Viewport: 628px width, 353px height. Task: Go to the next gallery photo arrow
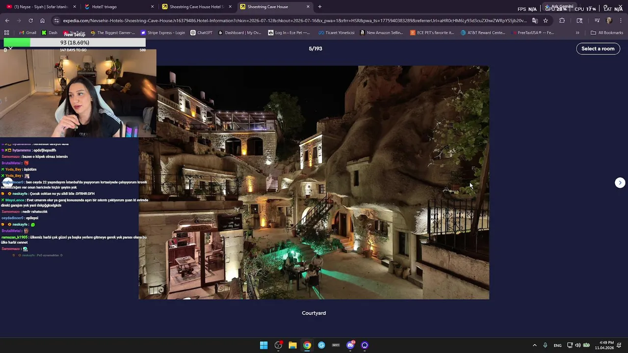pos(620,182)
